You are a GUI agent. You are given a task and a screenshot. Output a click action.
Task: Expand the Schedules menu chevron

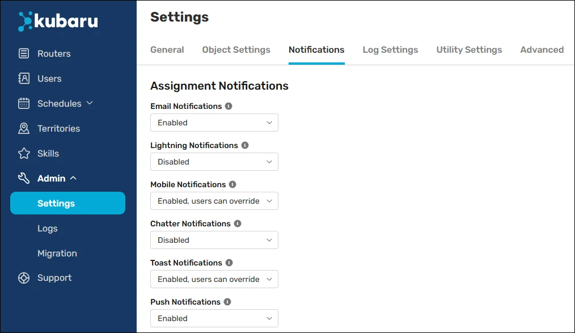coord(90,103)
